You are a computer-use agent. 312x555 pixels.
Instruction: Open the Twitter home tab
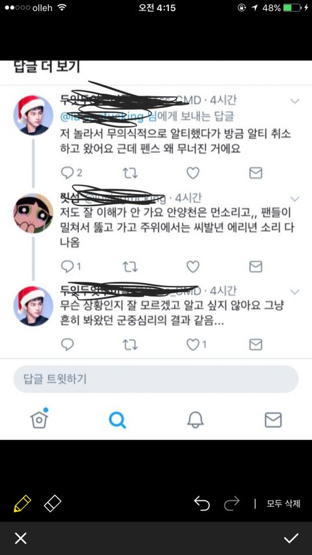coord(39,420)
